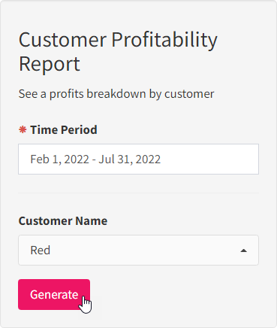This screenshot has height=328, width=277.
Task: Expand the Customer Name dropdown arrow
Action: (x=243, y=251)
